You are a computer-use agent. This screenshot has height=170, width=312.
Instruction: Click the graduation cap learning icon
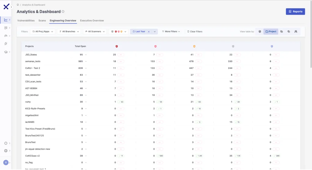click(6, 52)
